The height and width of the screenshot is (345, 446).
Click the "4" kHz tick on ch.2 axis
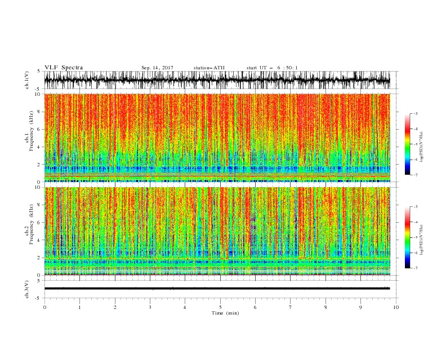[x=39, y=240]
